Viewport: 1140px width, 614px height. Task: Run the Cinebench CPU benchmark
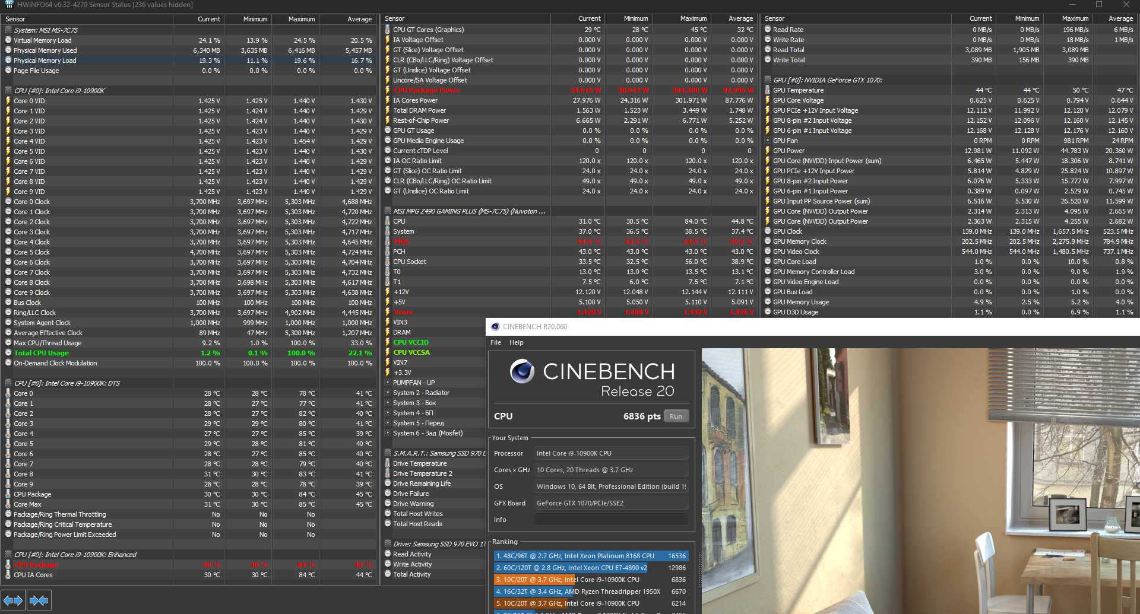[676, 416]
